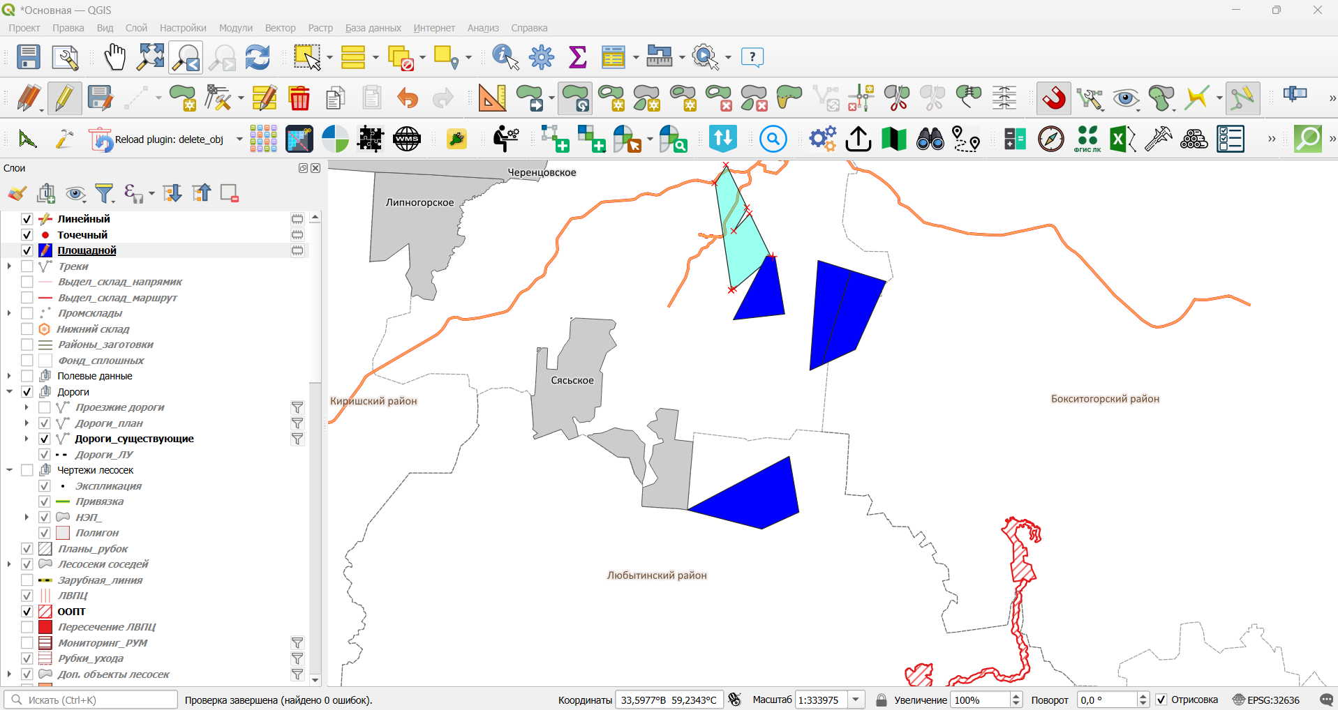This screenshot has width=1338, height=710.
Task: Enable snapping with the magnet icon
Action: 1054,98
